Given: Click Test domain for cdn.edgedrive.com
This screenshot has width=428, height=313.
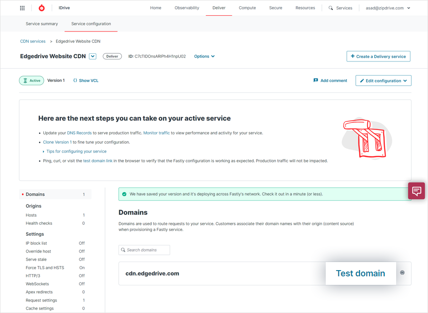Looking at the screenshot, I should pyautogui.click(x=360, y=273).
